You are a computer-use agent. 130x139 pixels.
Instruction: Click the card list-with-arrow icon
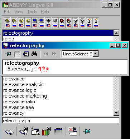coord(25,54)
